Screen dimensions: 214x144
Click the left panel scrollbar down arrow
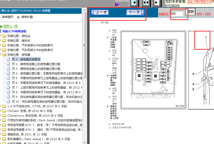85,142
